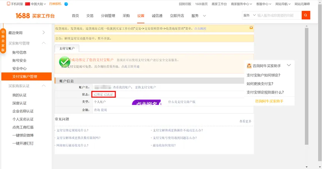
Task: Open 深度认证 in the sidebar
Action: [19, 103]
